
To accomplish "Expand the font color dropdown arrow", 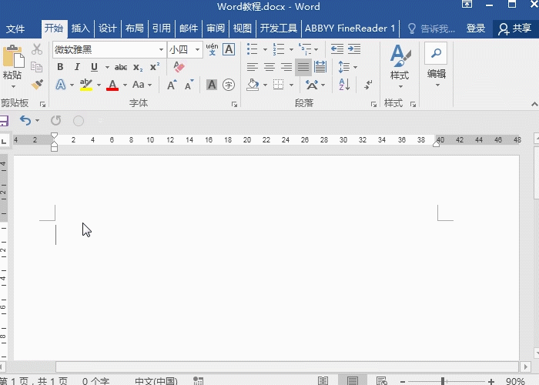I will click(125, 85).
